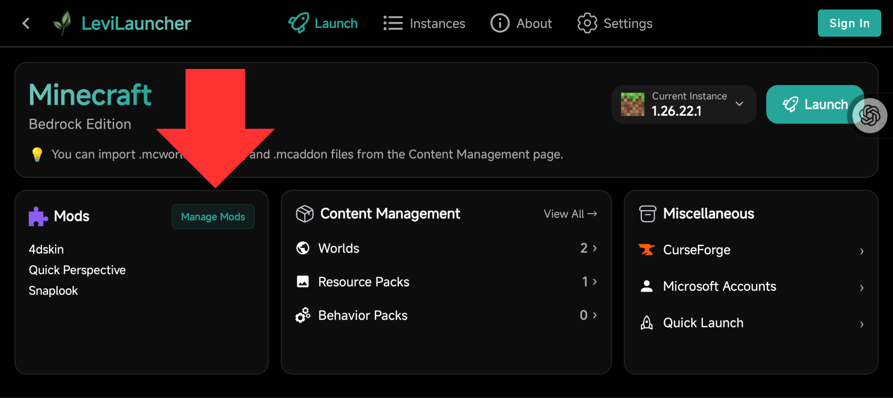Click the LeviLauncher title text
The image size is (893, 398).
136,24
